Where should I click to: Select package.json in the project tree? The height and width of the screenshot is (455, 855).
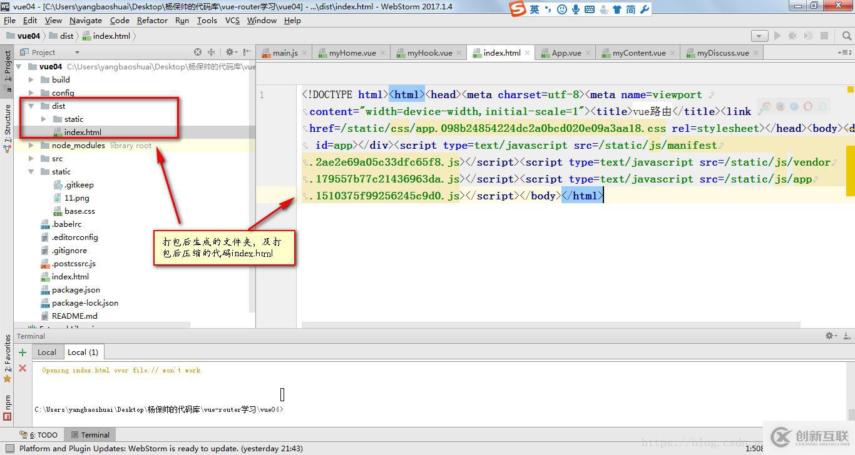pyautogui.click(x=76, y=290)
